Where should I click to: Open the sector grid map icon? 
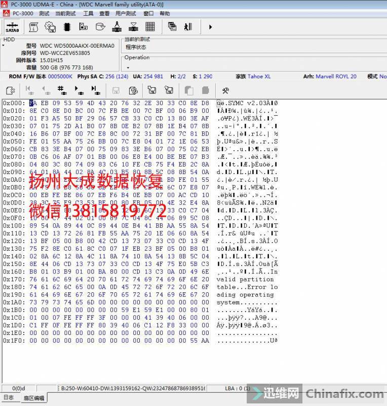pos(150,27)
